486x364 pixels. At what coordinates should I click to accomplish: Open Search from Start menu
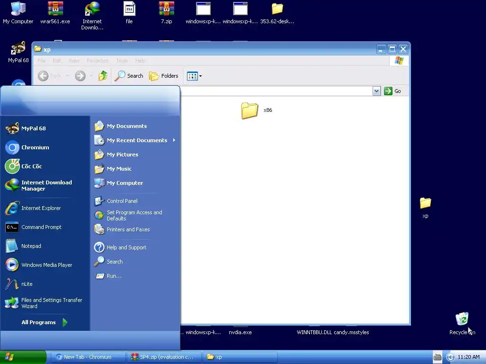coord(135,262)
